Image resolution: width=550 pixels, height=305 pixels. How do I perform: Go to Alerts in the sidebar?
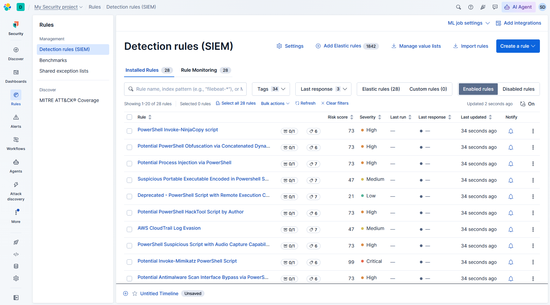[x=16, y=121]
